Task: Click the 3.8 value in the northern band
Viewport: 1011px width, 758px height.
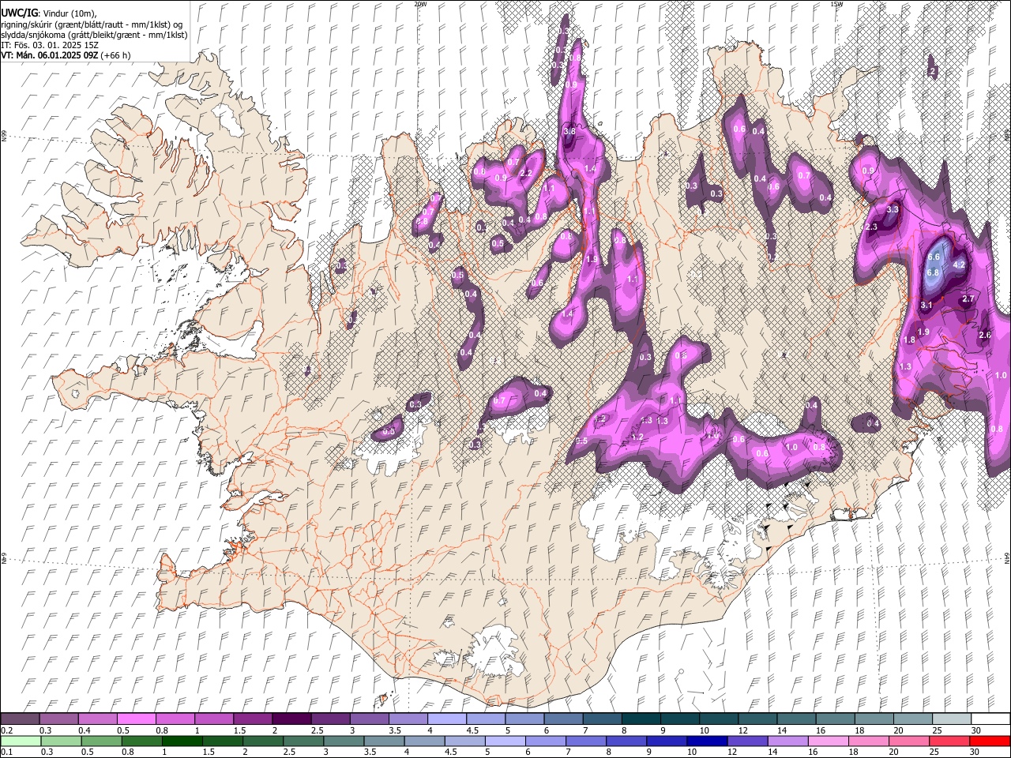Action: point(569,131)
